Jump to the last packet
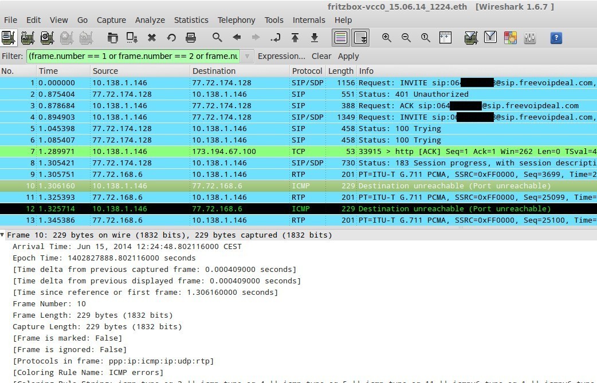The image size is (597, 383). (x=315, y=38)
